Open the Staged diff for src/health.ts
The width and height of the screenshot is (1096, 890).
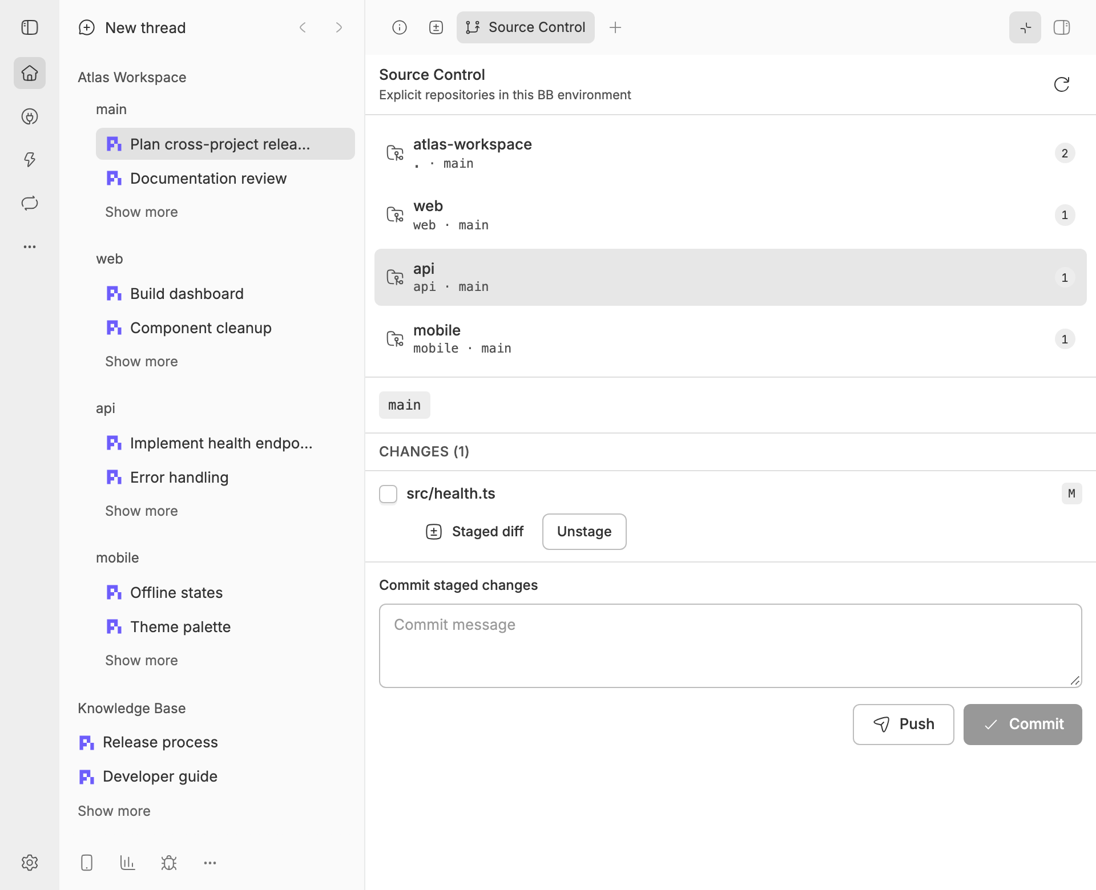click(x=475, y=532)
